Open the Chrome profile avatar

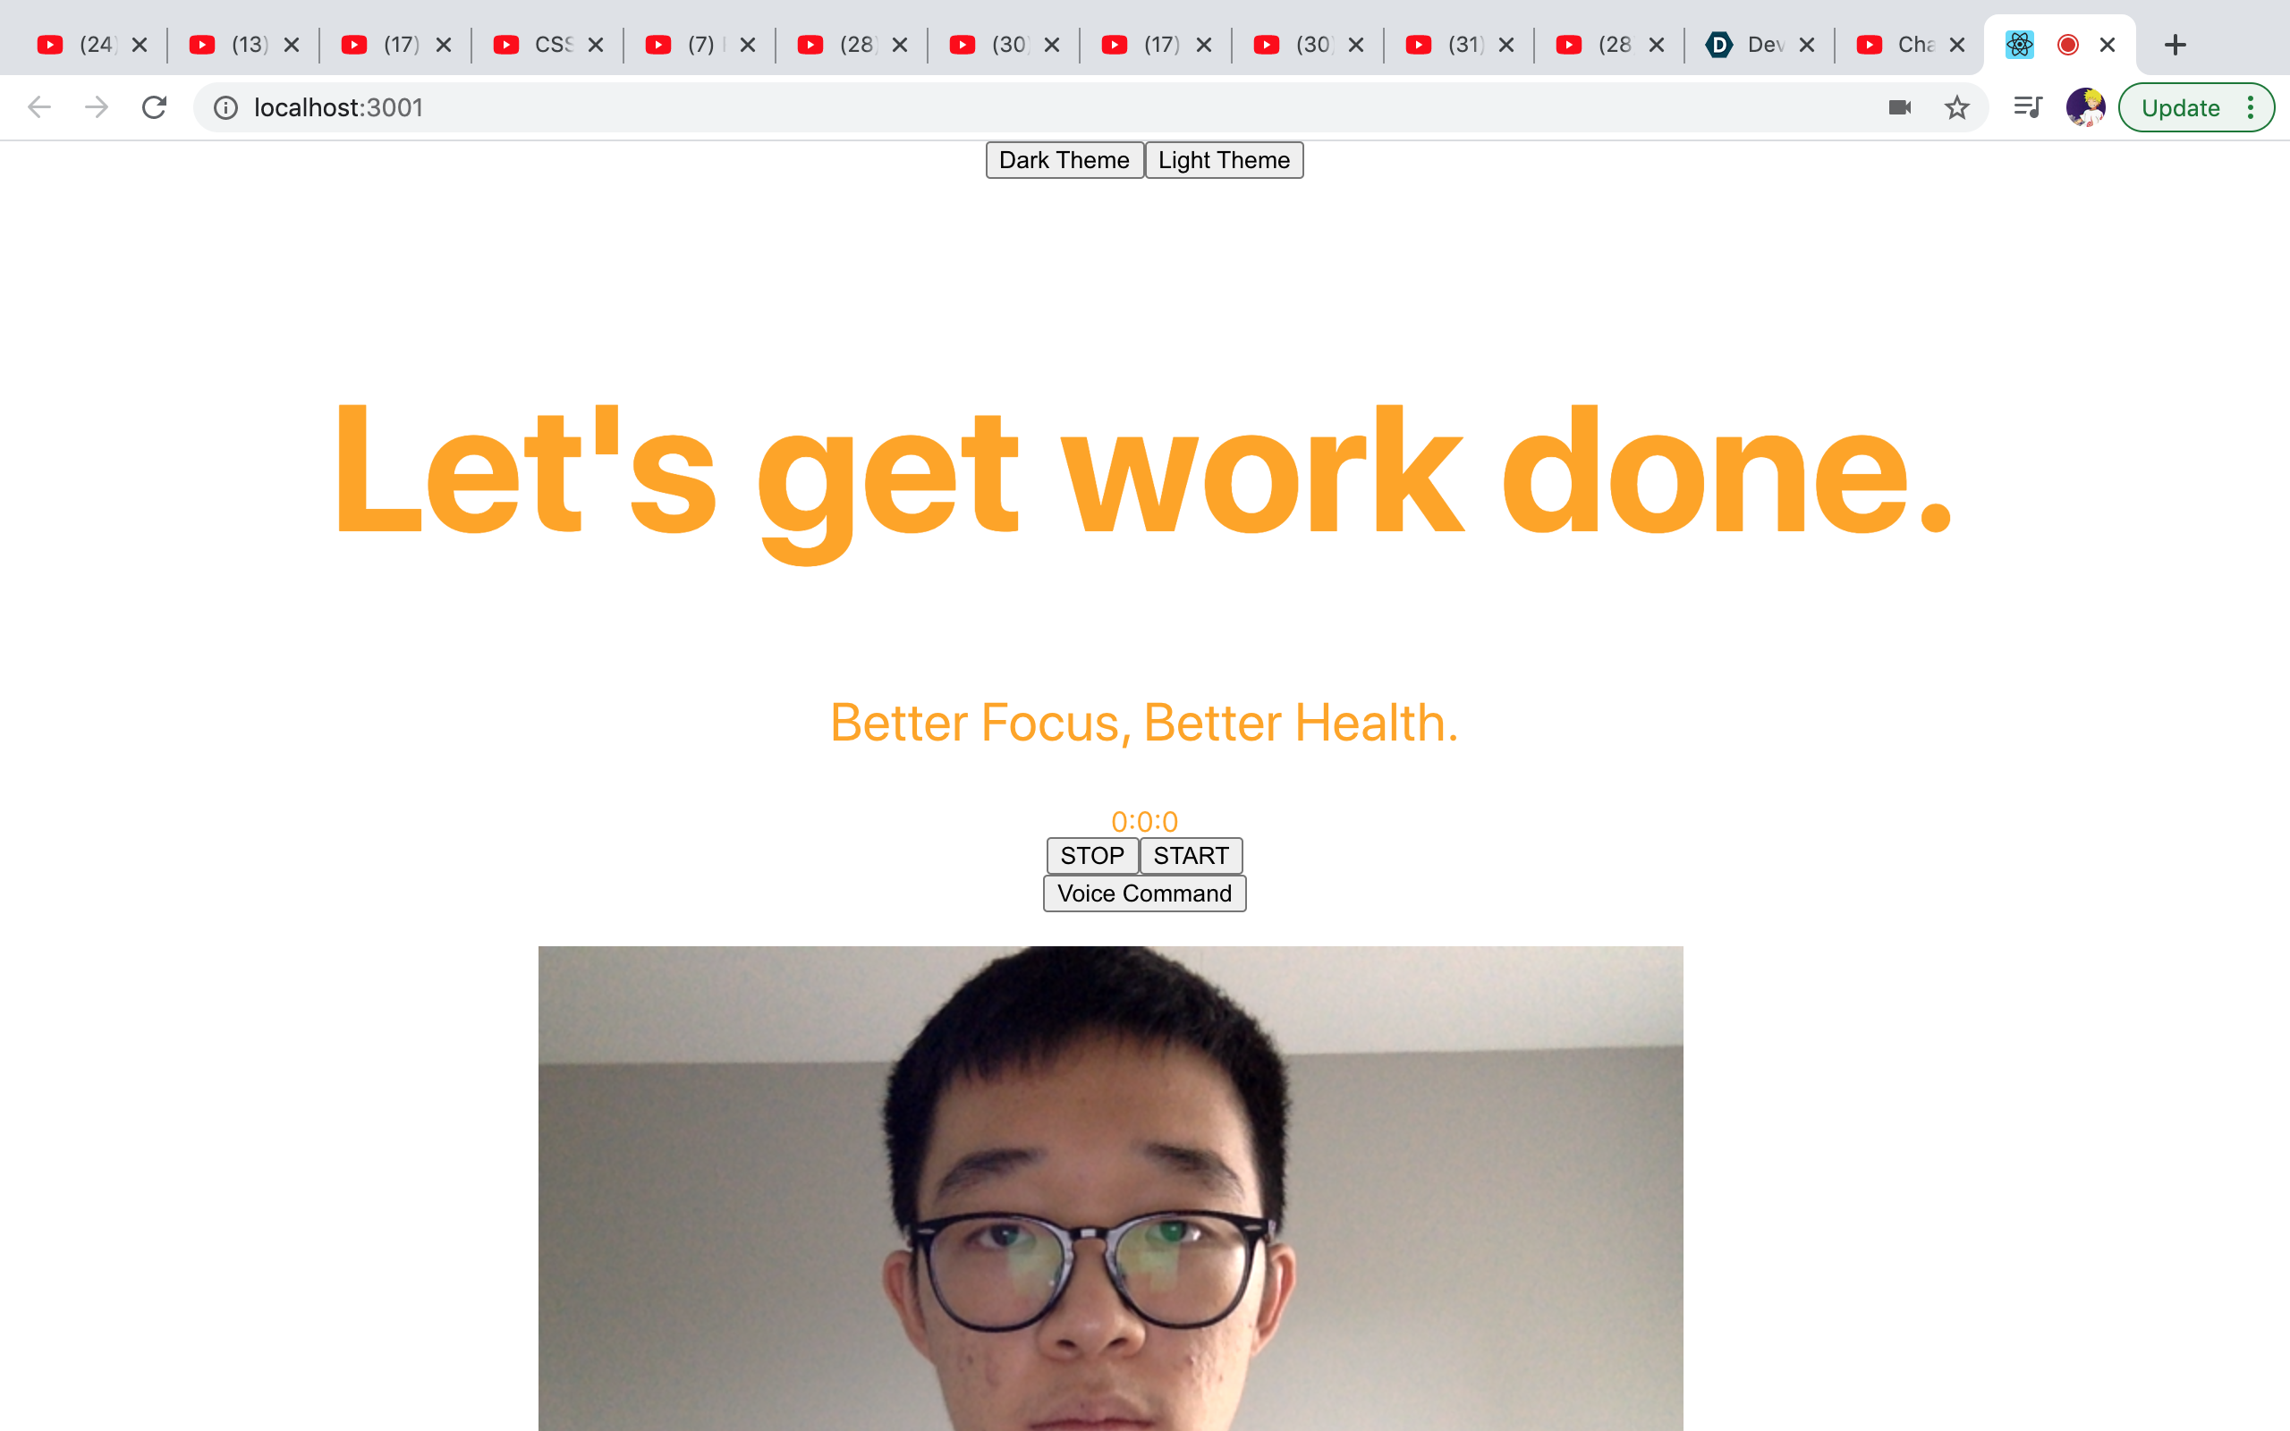click(x=2084, y=108)
